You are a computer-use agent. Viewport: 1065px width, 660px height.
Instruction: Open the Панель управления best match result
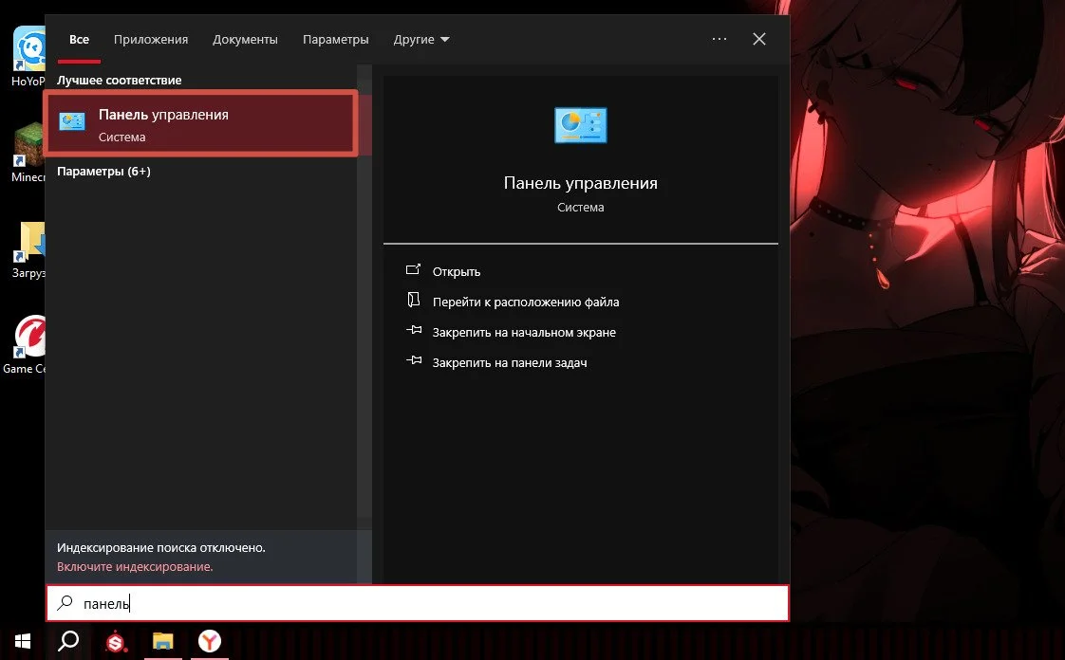point(201,123)
